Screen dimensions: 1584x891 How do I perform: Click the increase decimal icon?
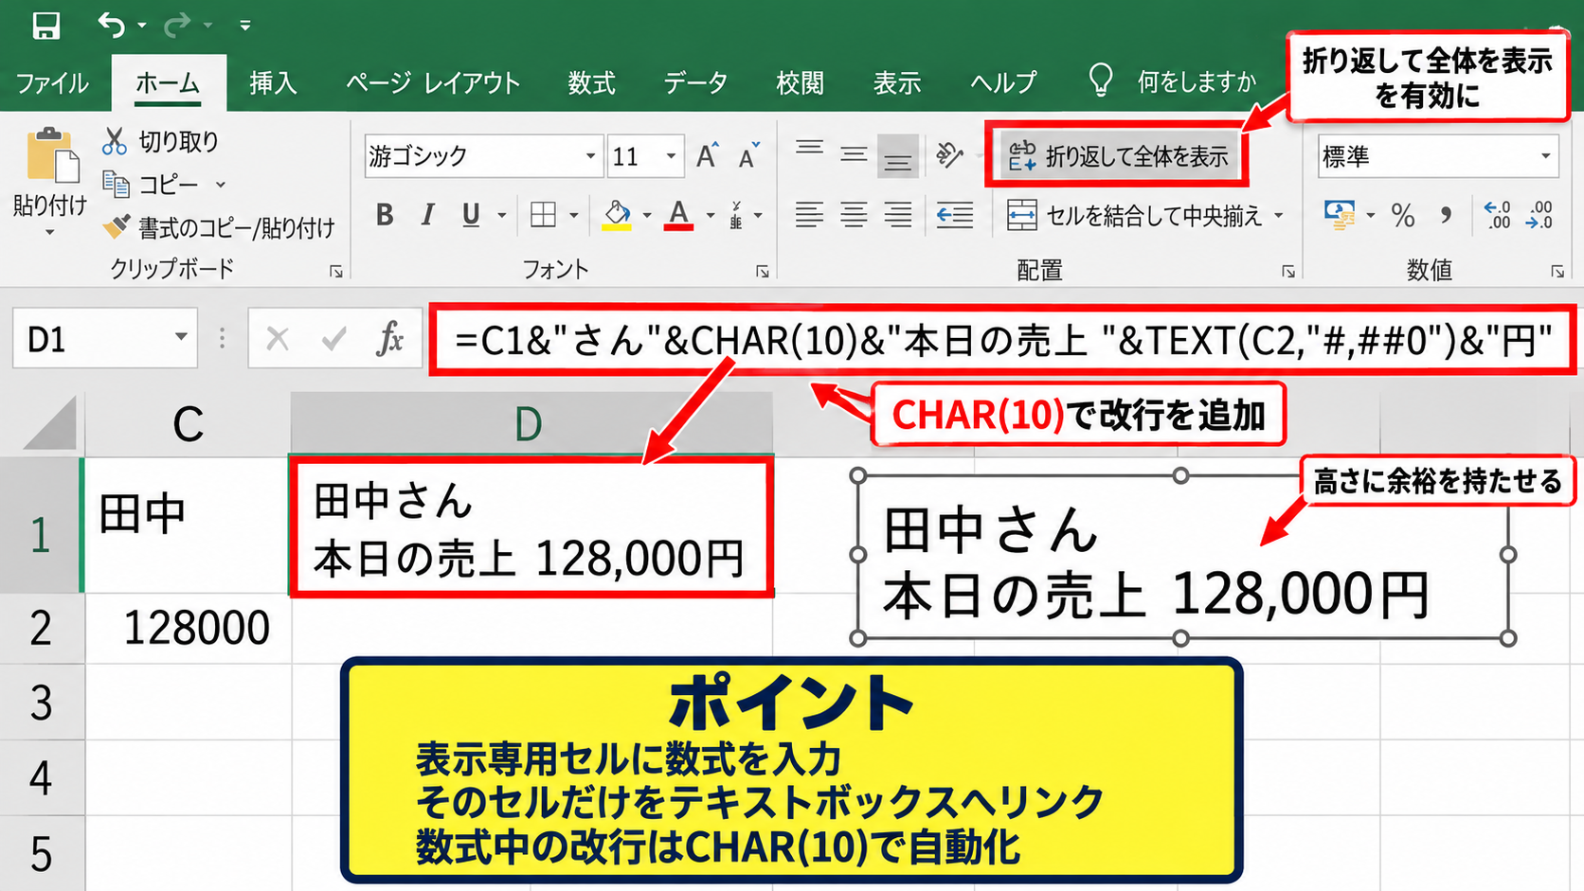1498,215
